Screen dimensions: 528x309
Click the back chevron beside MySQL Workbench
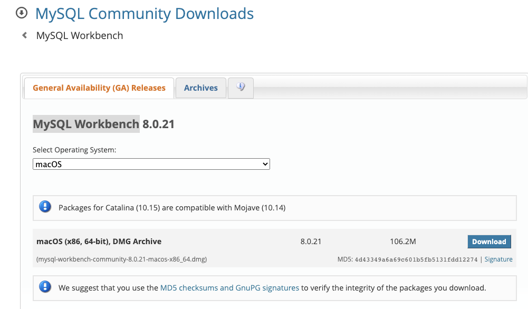pos(25,35)
